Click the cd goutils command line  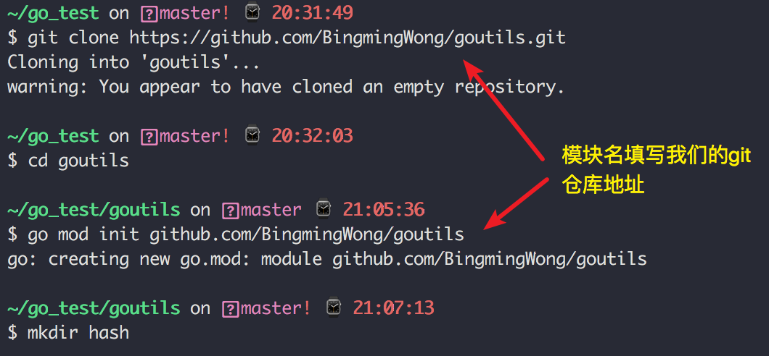point(68,161)
